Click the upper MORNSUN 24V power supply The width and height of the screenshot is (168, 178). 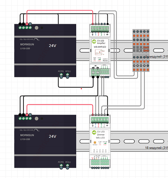pos(45,51)
